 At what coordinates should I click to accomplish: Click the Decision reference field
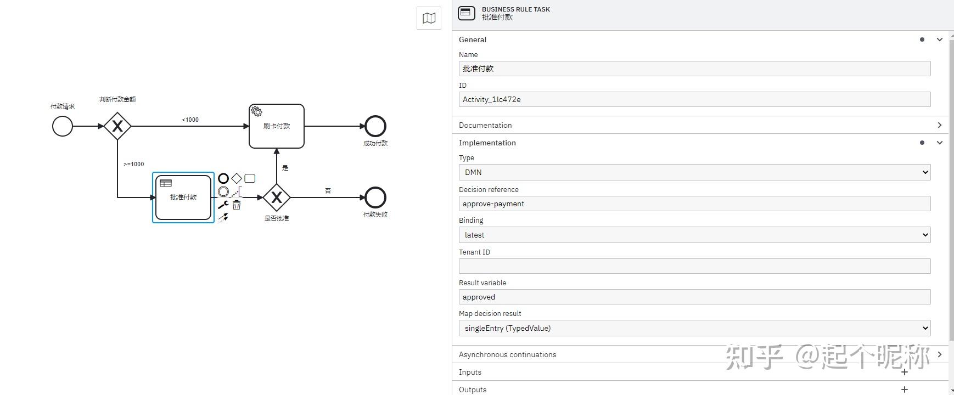[x=694, y=204]
